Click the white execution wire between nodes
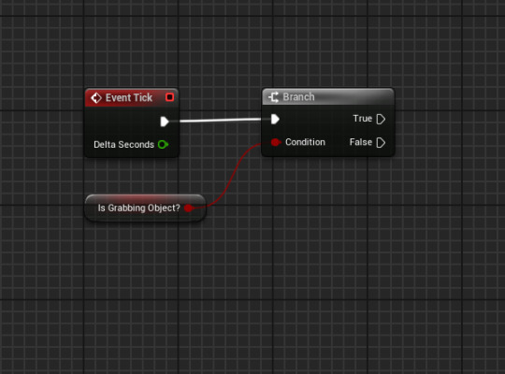 click(220, 121)
